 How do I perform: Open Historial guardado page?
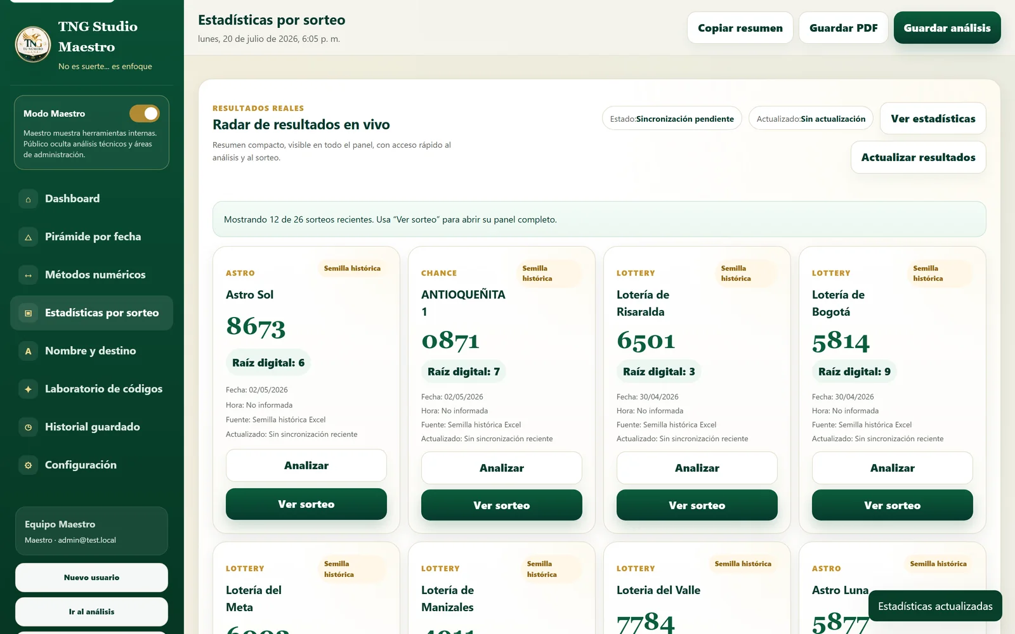click(91, 427)
